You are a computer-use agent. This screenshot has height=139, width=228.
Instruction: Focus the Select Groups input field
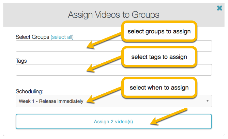(114, 46)
